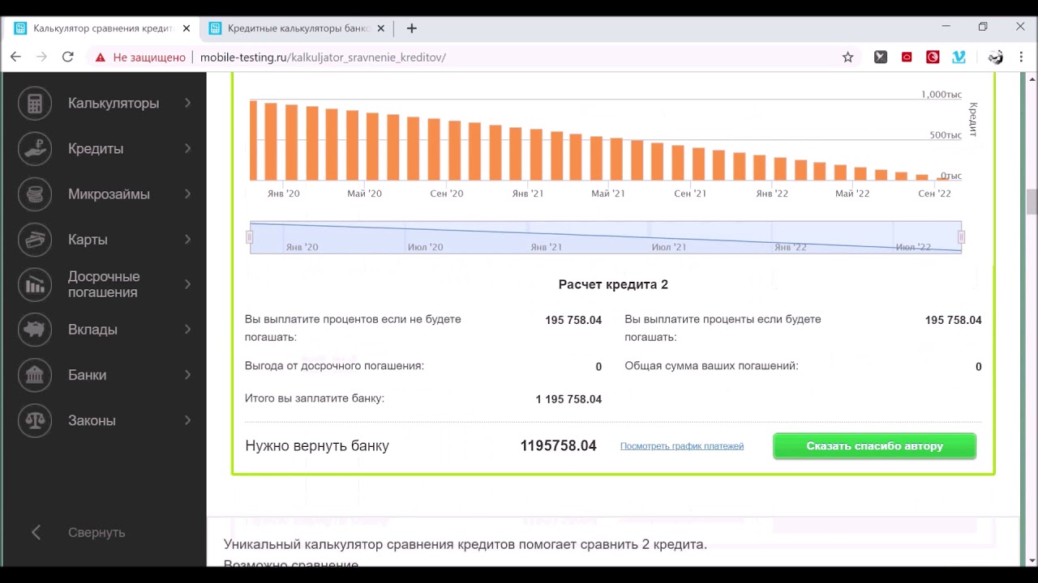Open the black checkmark browser extension
1038x583 pixels.
pyautogui.click(x=881, y=57)
